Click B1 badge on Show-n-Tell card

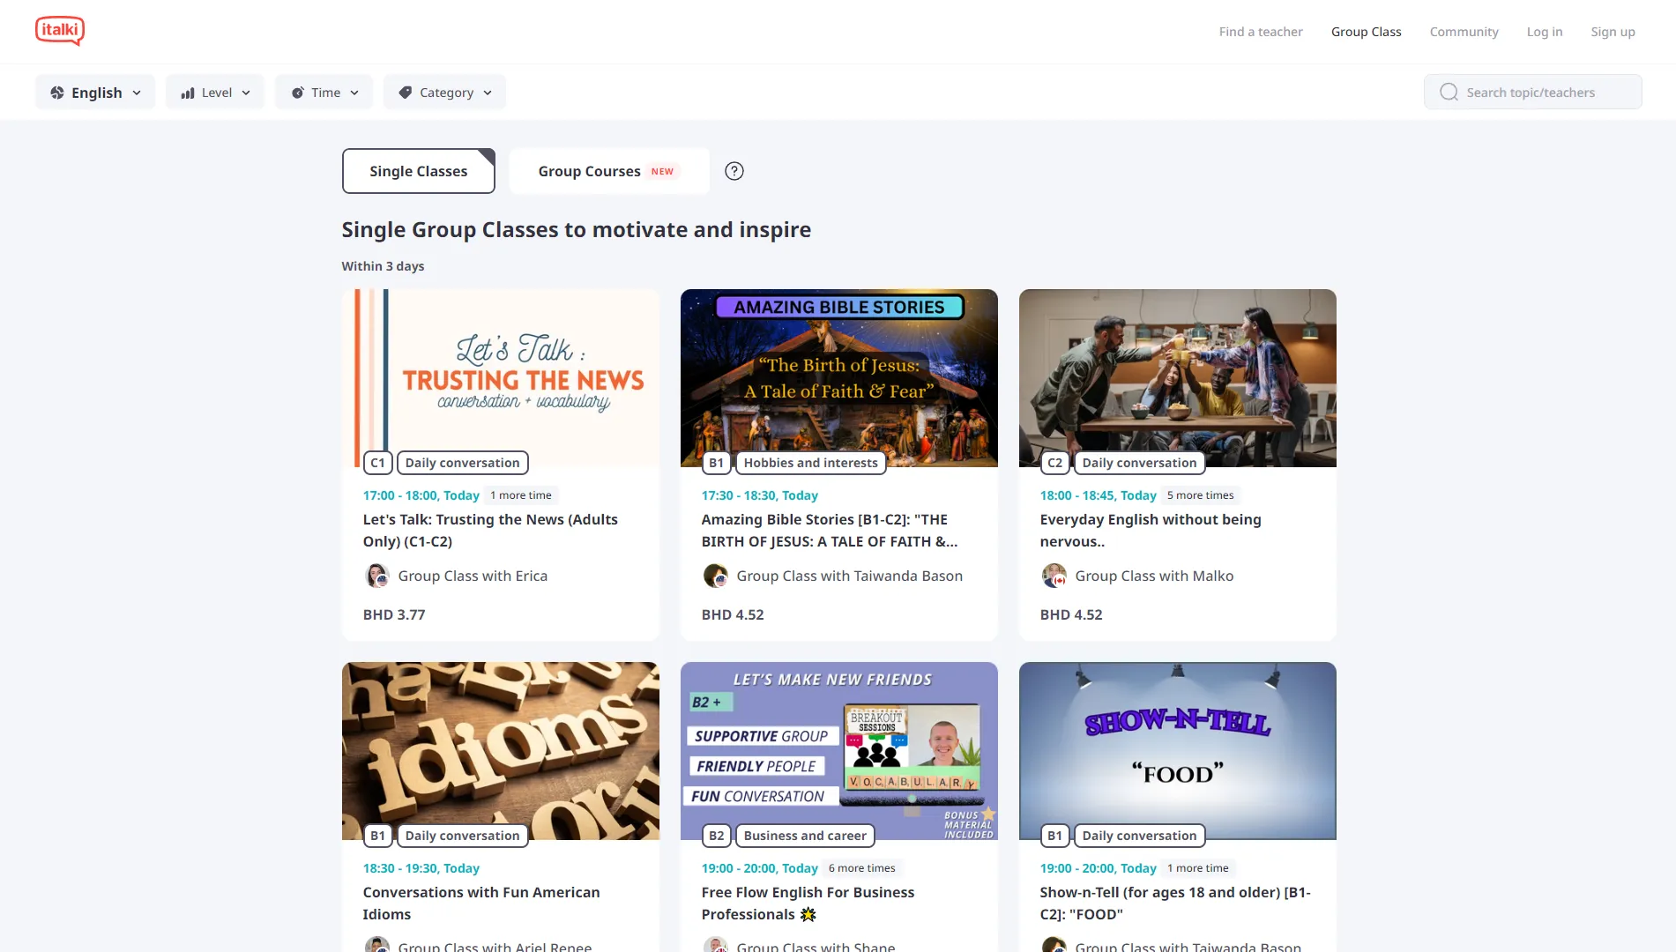[x=1055, y=836]
